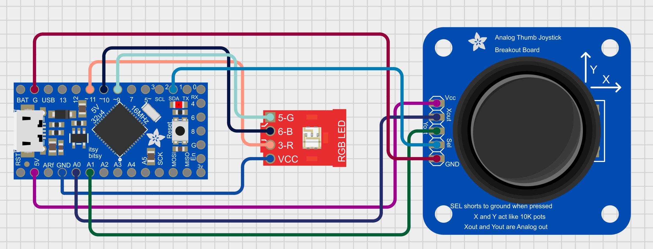This screenshot has width=653, height=249.
Task: Select the 'itsy bitsy' label on the board
Action: coord(95,153)
